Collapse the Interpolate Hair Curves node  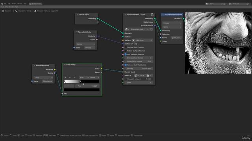[125, 14]
